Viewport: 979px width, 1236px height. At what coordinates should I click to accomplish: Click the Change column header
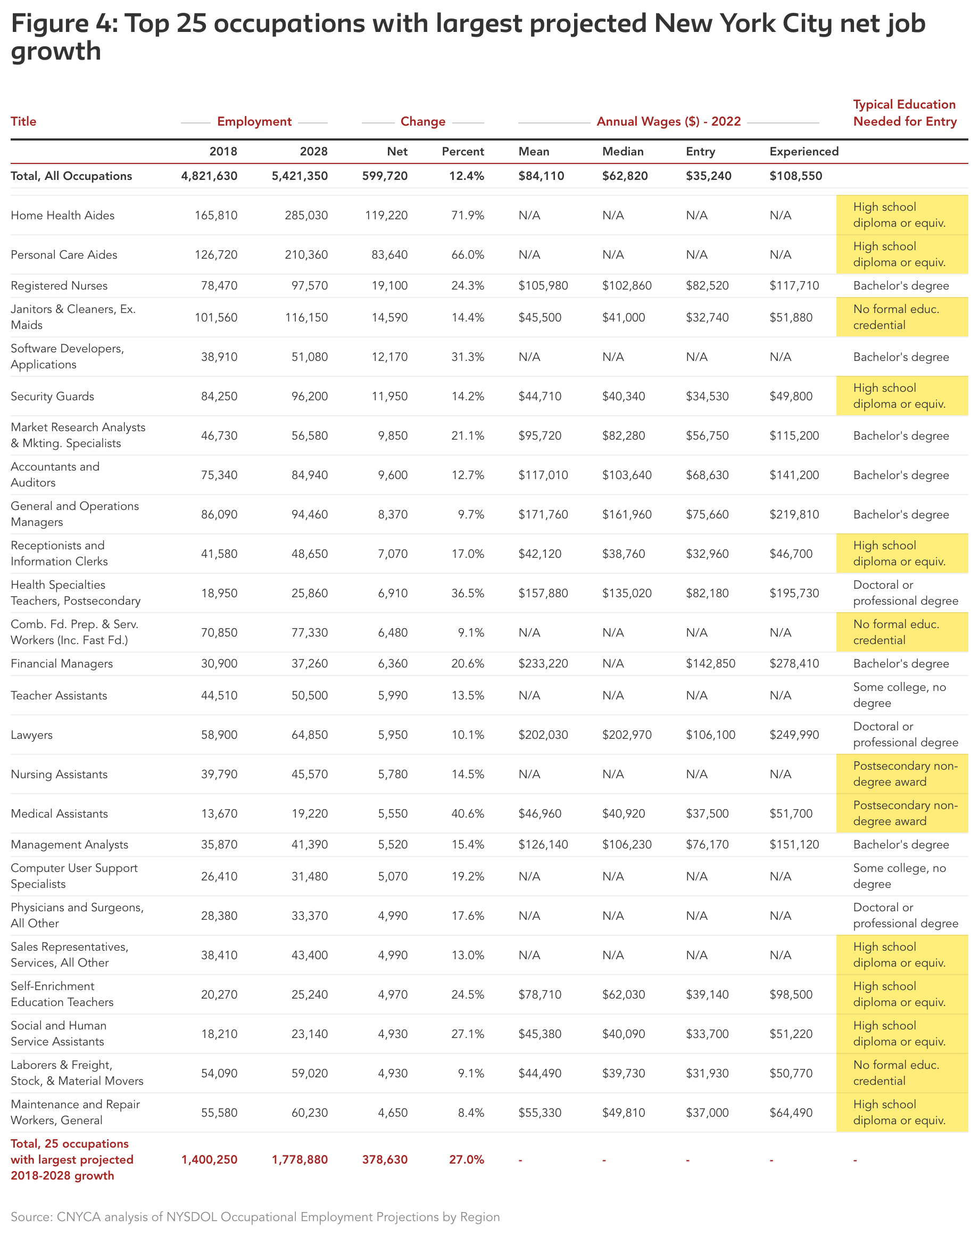424,122
